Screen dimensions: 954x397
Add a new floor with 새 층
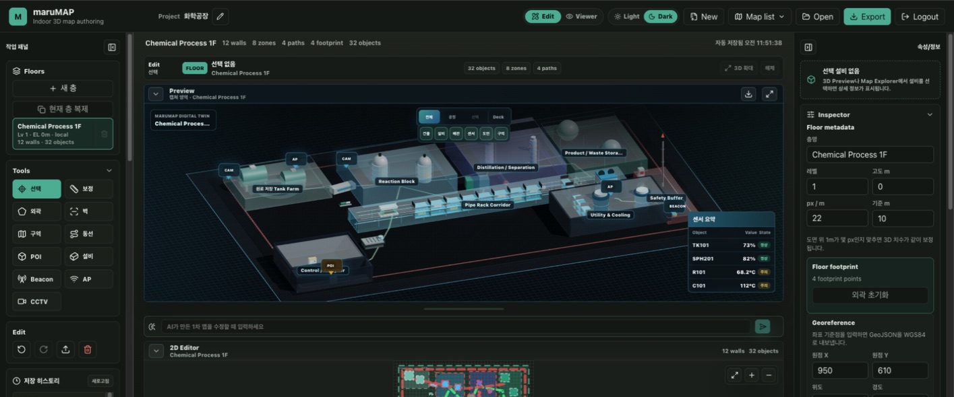pyautogui.click(x=63, y=88)
